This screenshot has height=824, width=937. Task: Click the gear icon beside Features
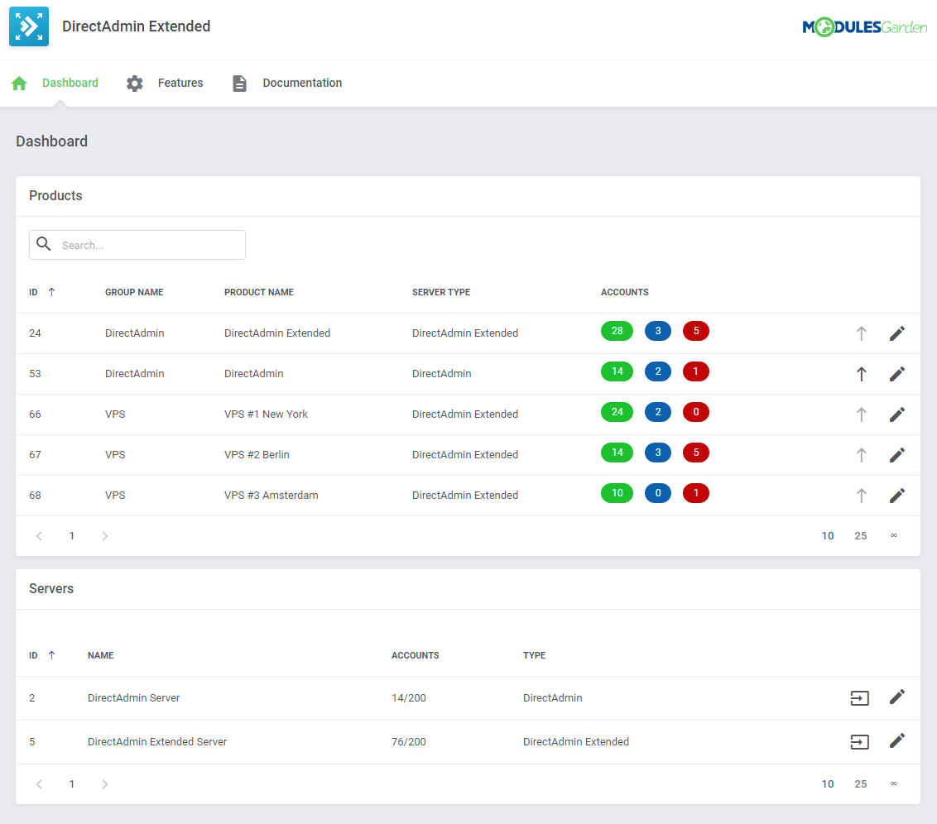pyautogui.click(x=134, y=83)
